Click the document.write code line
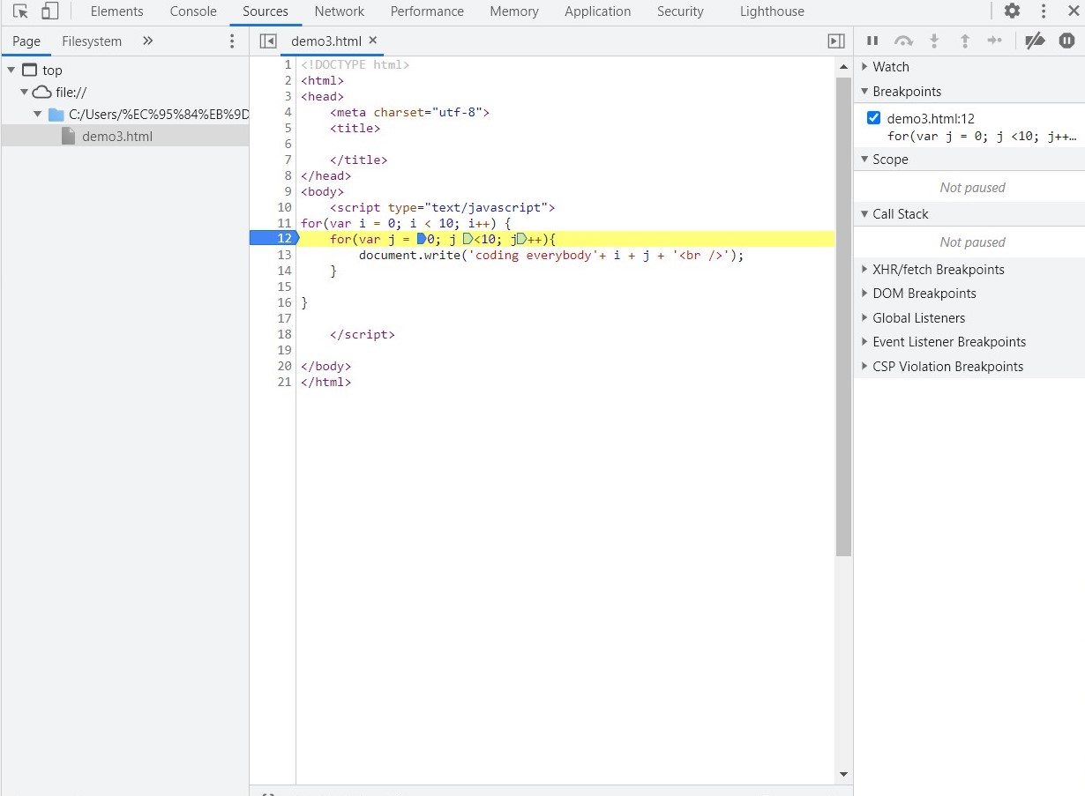Image resolution: width=1085 pixels, height=796 pixels. [551, 255]
